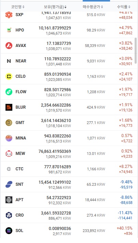Click the MEW cat coin icon
Image resolution: width=138 pixels, height=243 pixels.
point(9,154)
